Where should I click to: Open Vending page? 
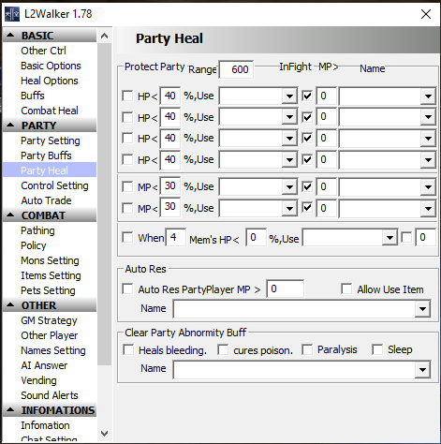(38, 380)
